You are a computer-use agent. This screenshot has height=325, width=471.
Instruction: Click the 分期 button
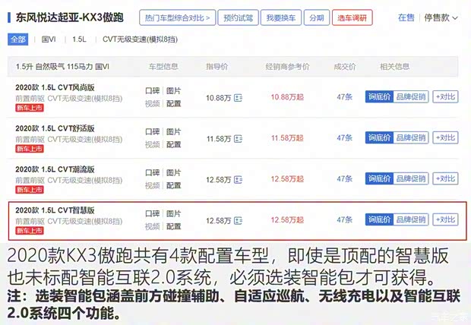(x=317, y=17)
